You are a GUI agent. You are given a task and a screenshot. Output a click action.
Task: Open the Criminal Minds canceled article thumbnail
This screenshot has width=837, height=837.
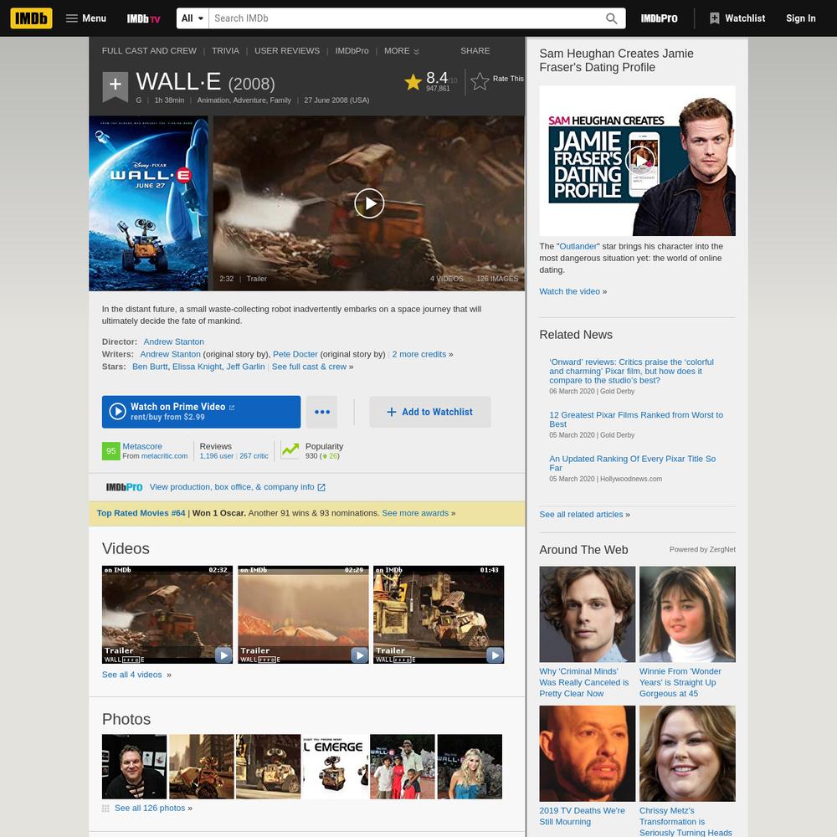(x=588, y=614)
